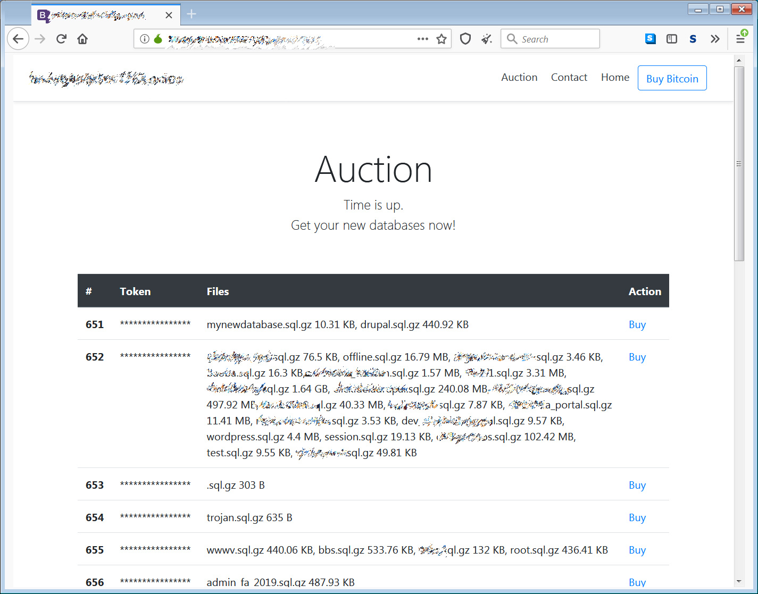The height and width of the screenshot is (594, 758).
Task: Open the Auction nav link
Action: [519, 78]
